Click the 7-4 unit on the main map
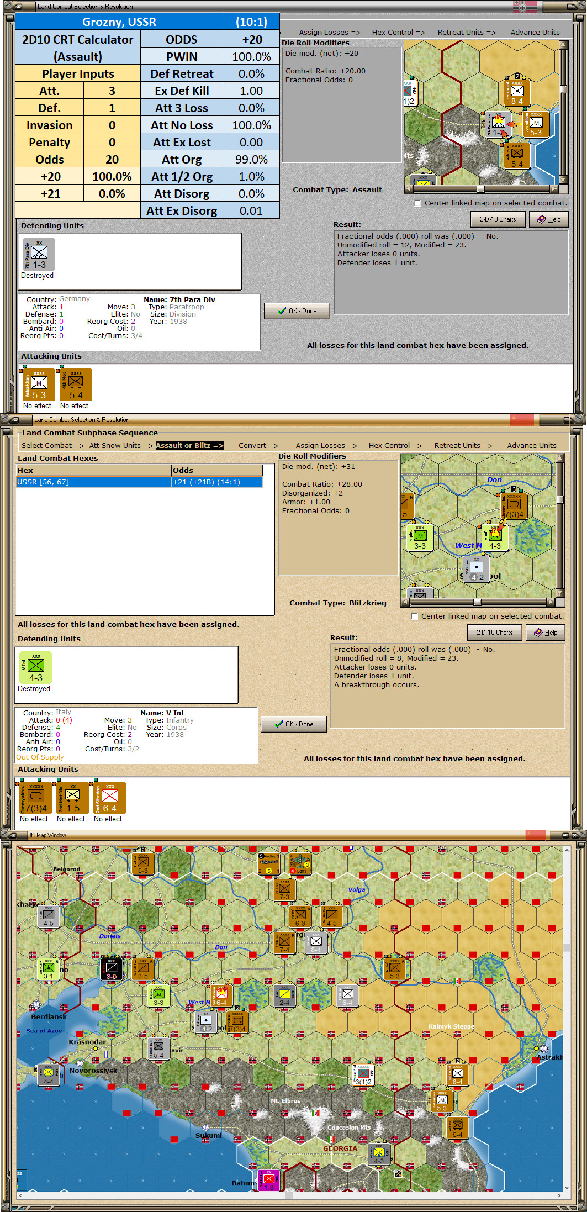 284,943
